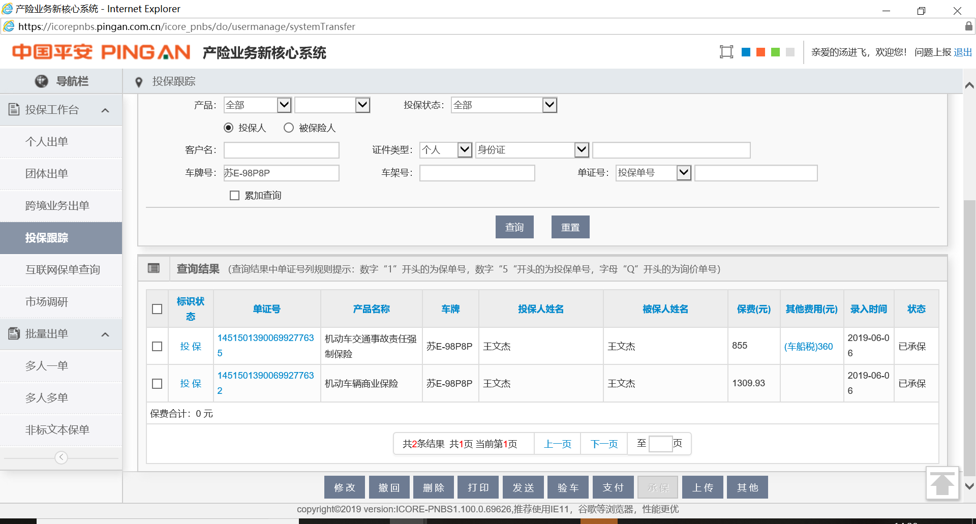Click the document icon next to 投保工作台
The width and height of the screenshot is (976, 524).
pyautogui.click(x=14, y=109)
